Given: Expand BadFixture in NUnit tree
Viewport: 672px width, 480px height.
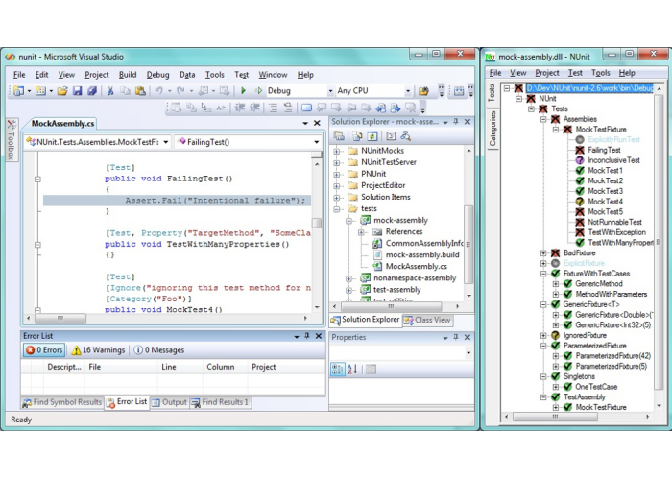Looking at the screenshot, I should (x=543, y=252).
